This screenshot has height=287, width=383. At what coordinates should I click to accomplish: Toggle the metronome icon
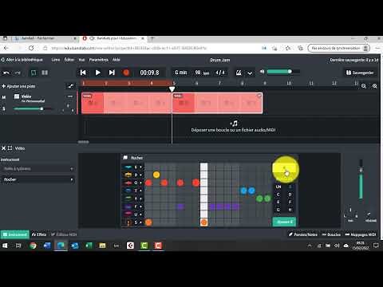239,73
